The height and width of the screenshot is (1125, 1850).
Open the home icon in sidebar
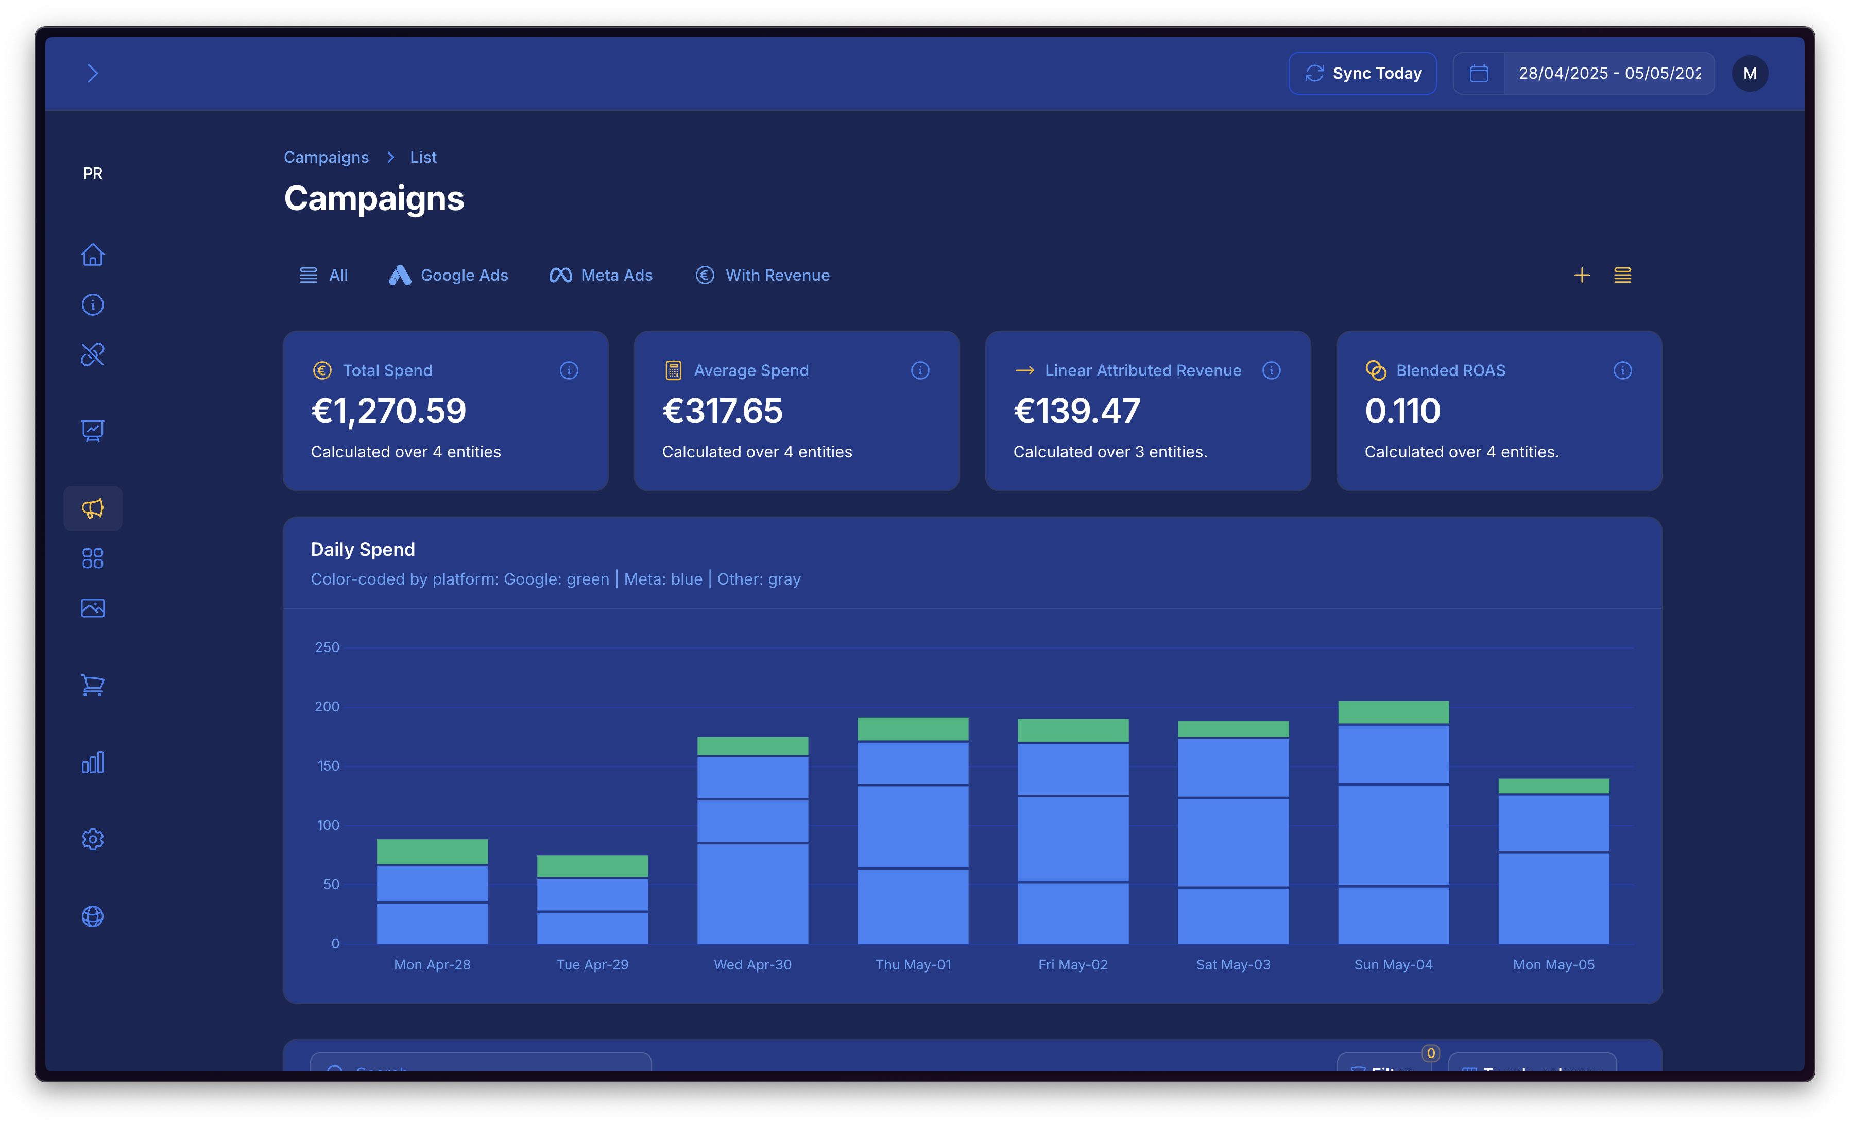click(x=92, y=254)
